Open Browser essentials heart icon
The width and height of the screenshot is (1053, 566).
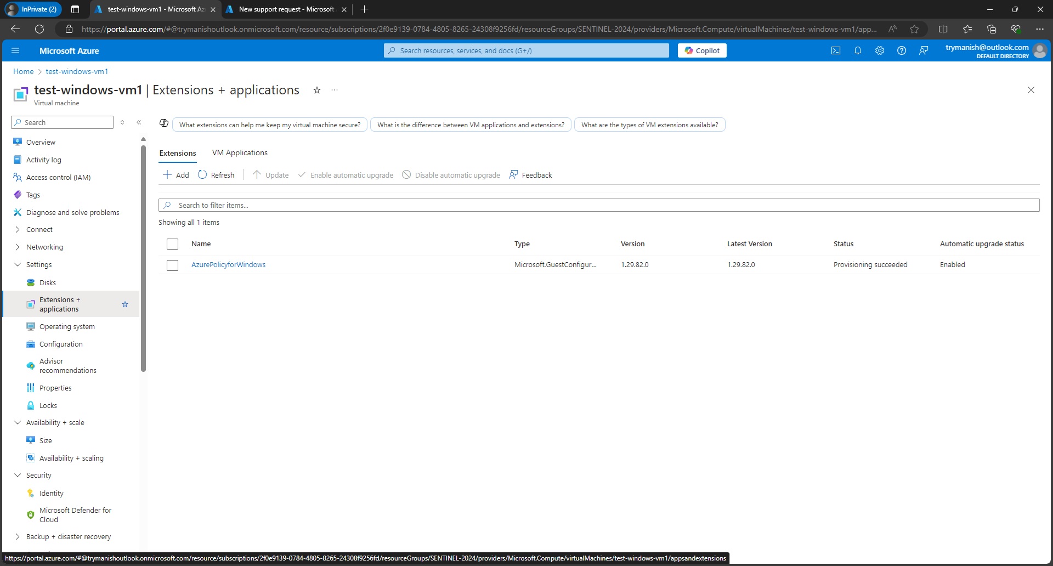[1016, 29]
